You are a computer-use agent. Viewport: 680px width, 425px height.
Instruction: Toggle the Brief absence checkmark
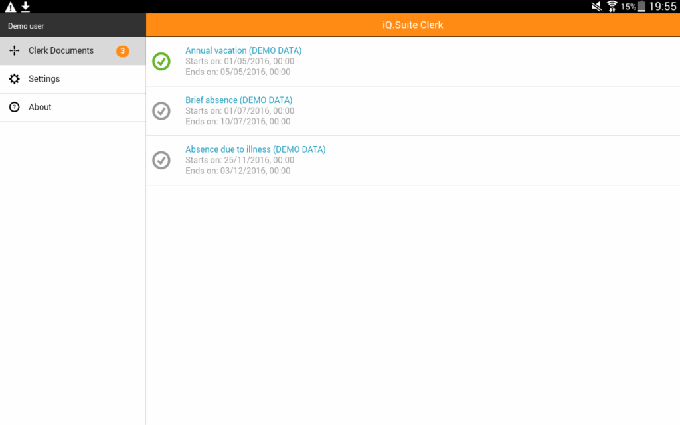point(161,111)
